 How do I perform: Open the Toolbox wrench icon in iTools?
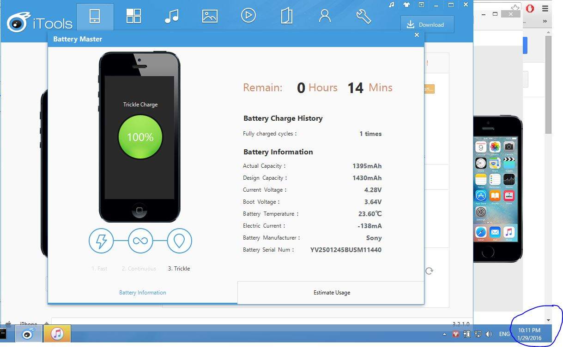pos(363,16)
